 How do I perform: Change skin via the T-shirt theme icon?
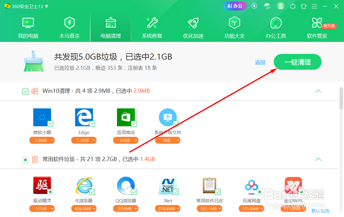[x=304, y=6]
